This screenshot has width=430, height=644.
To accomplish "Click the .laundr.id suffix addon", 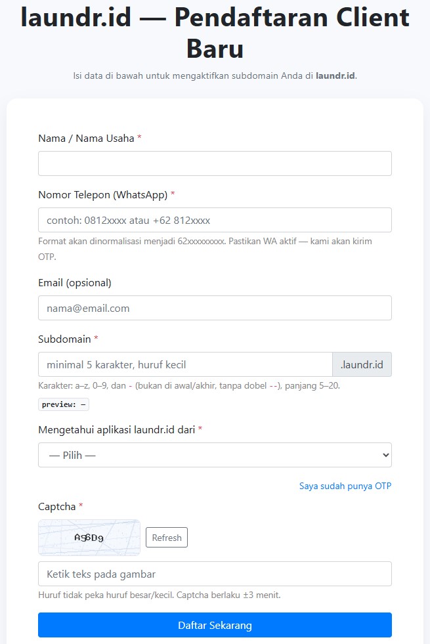I will coord(362,364).
